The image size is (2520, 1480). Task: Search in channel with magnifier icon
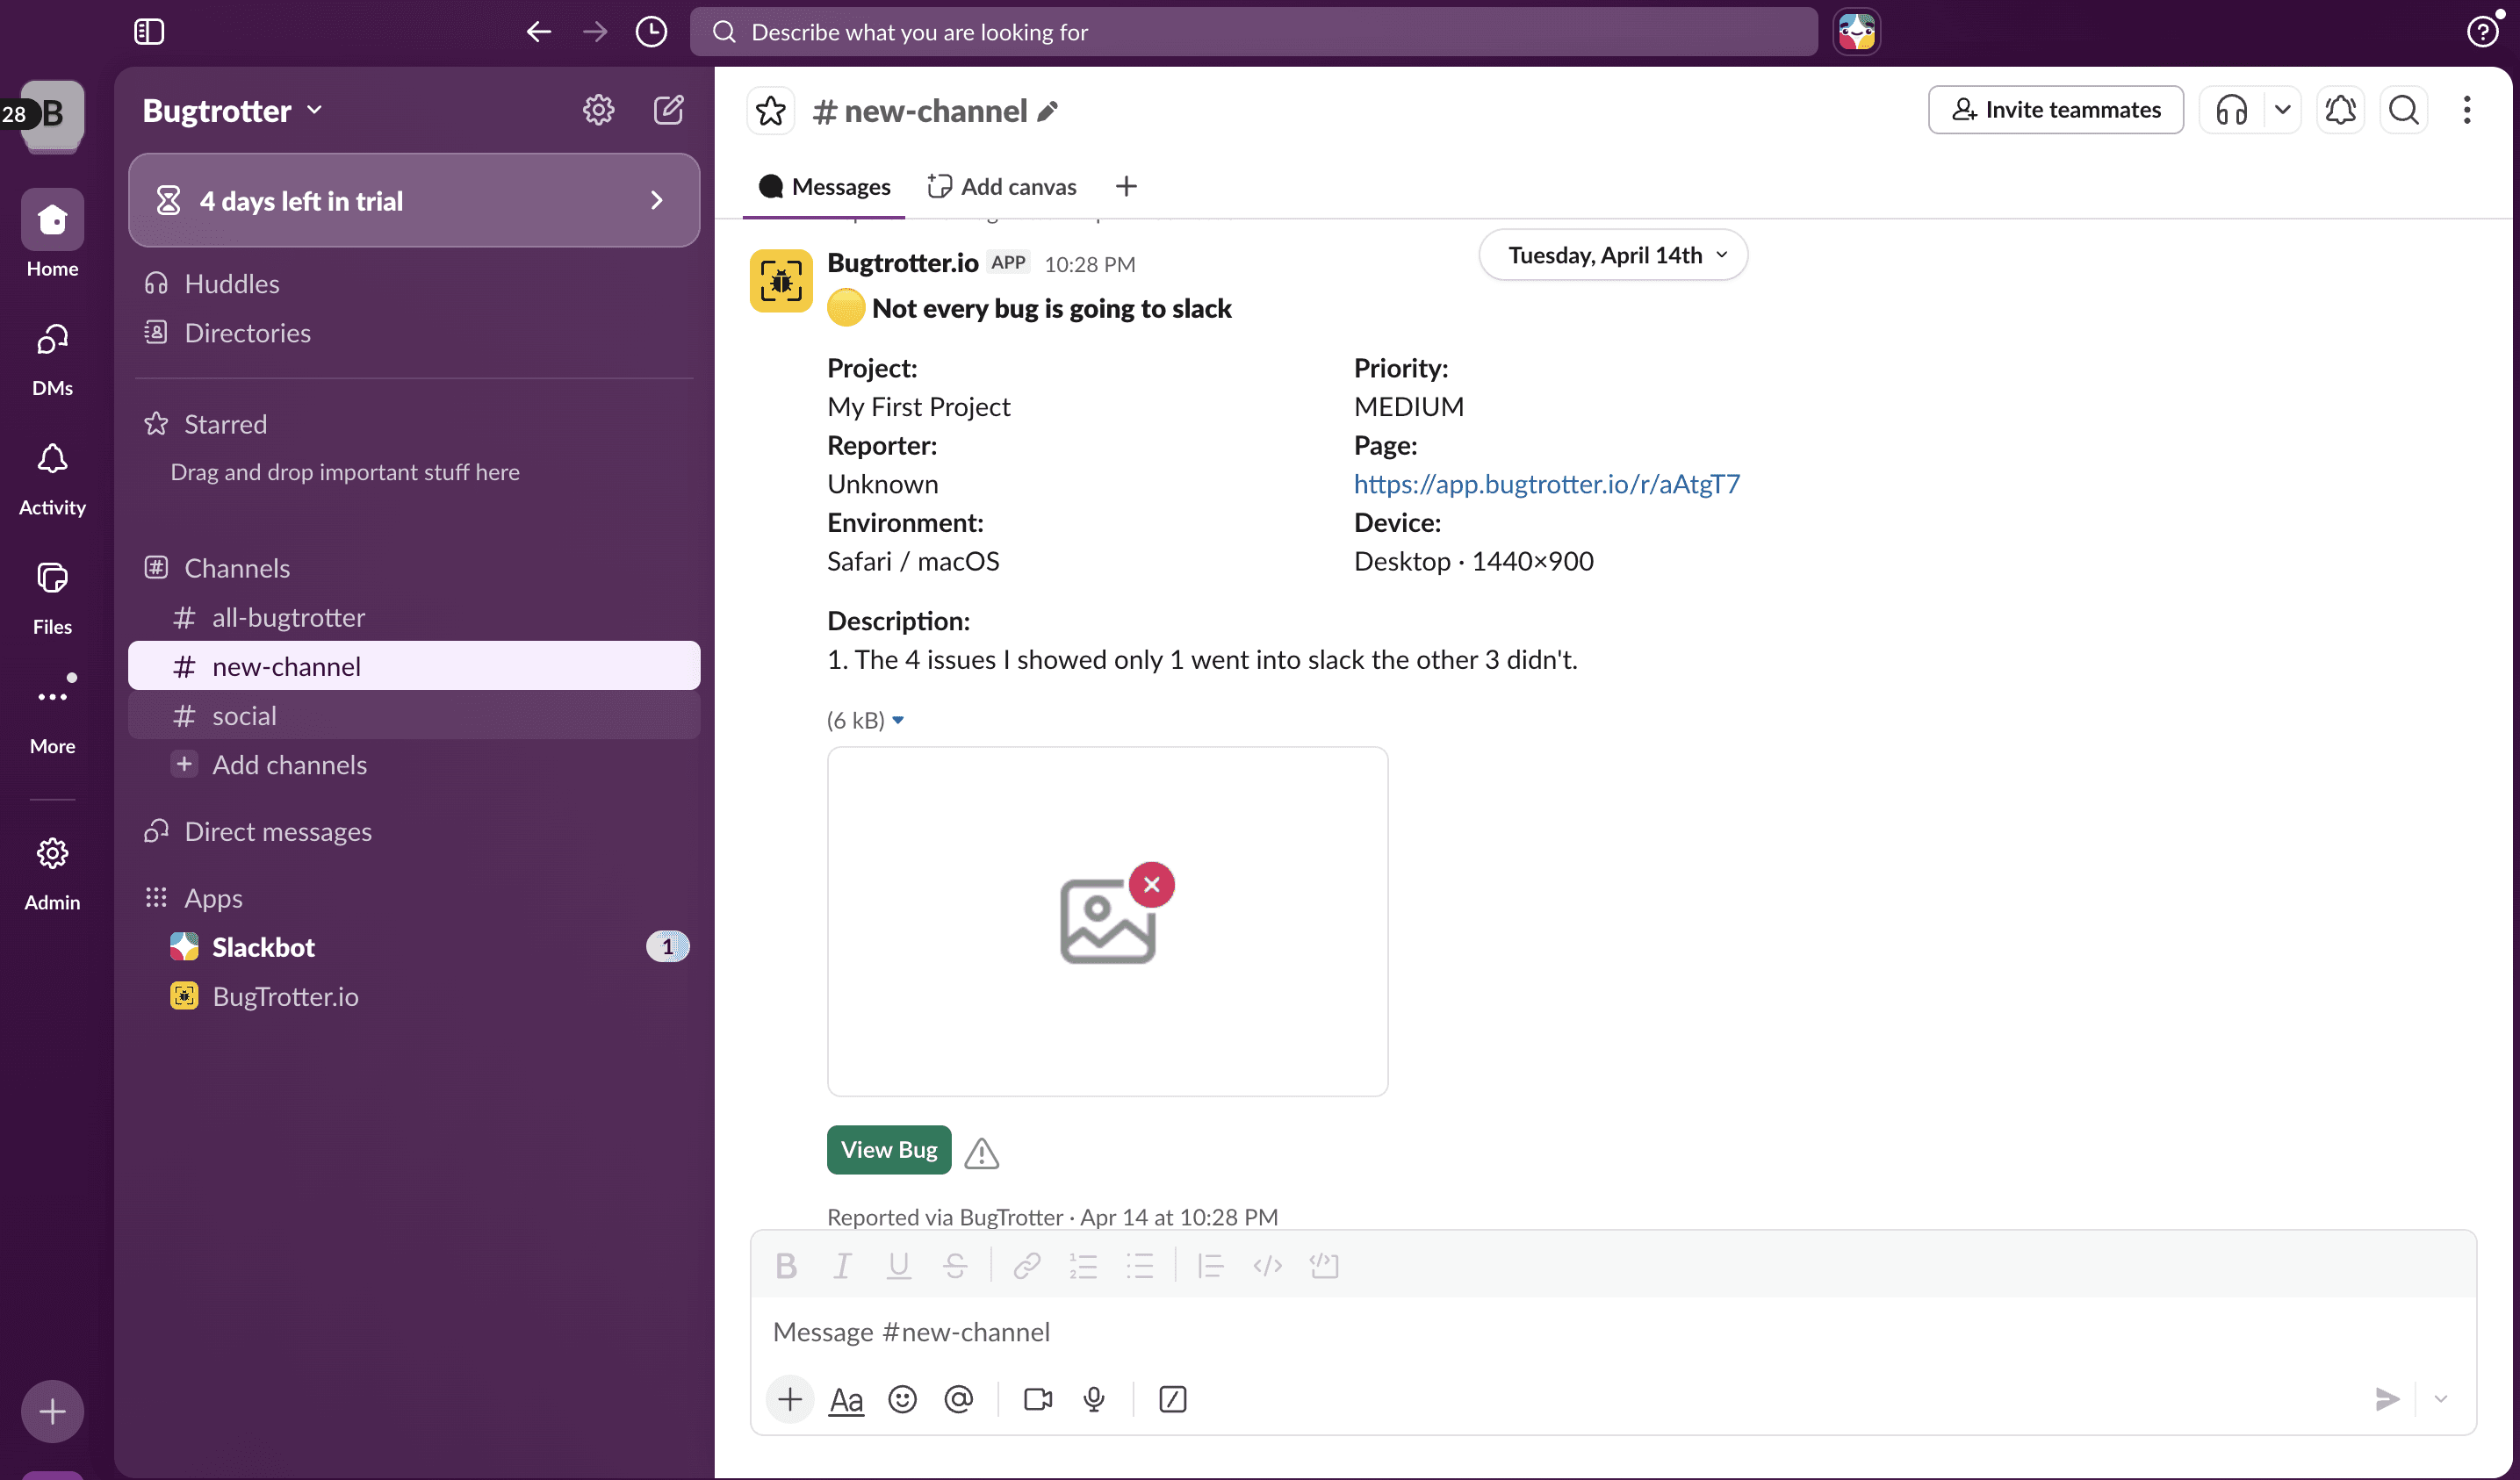(x=2404, y=110)
